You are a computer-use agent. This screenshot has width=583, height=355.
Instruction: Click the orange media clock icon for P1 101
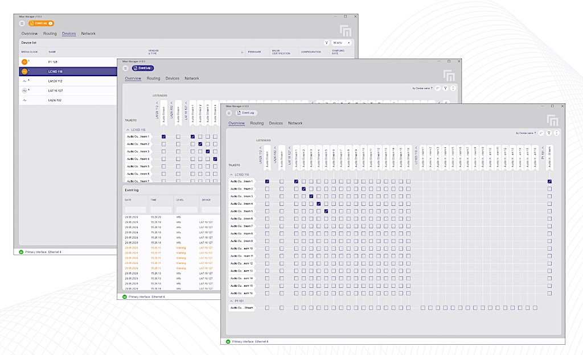24,61
